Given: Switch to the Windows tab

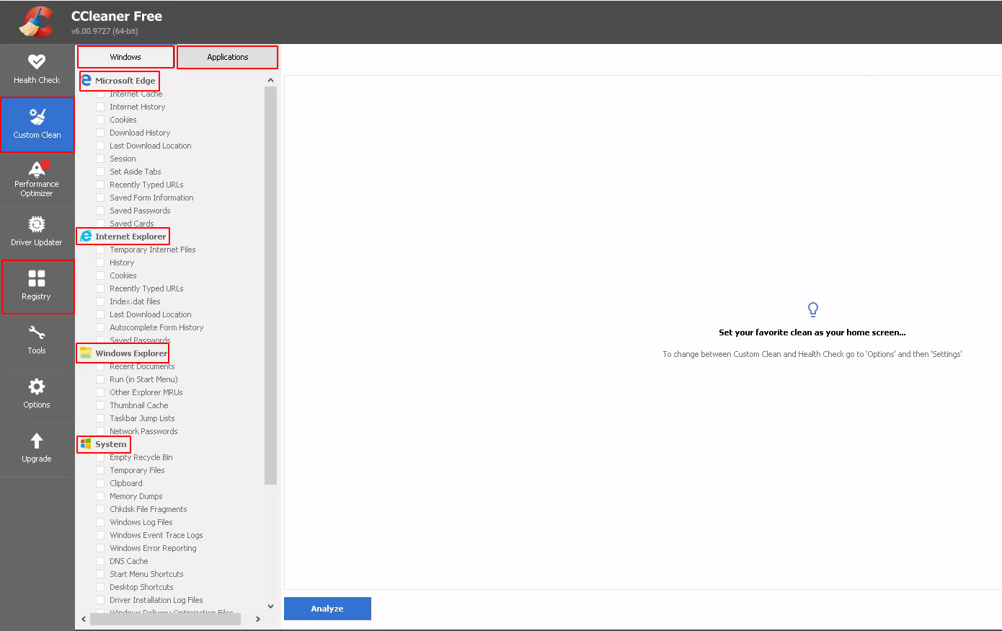Looking at the screenshot, I should pos(125,57).
